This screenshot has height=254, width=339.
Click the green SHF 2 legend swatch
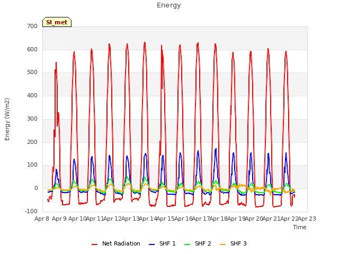[187, 244]
